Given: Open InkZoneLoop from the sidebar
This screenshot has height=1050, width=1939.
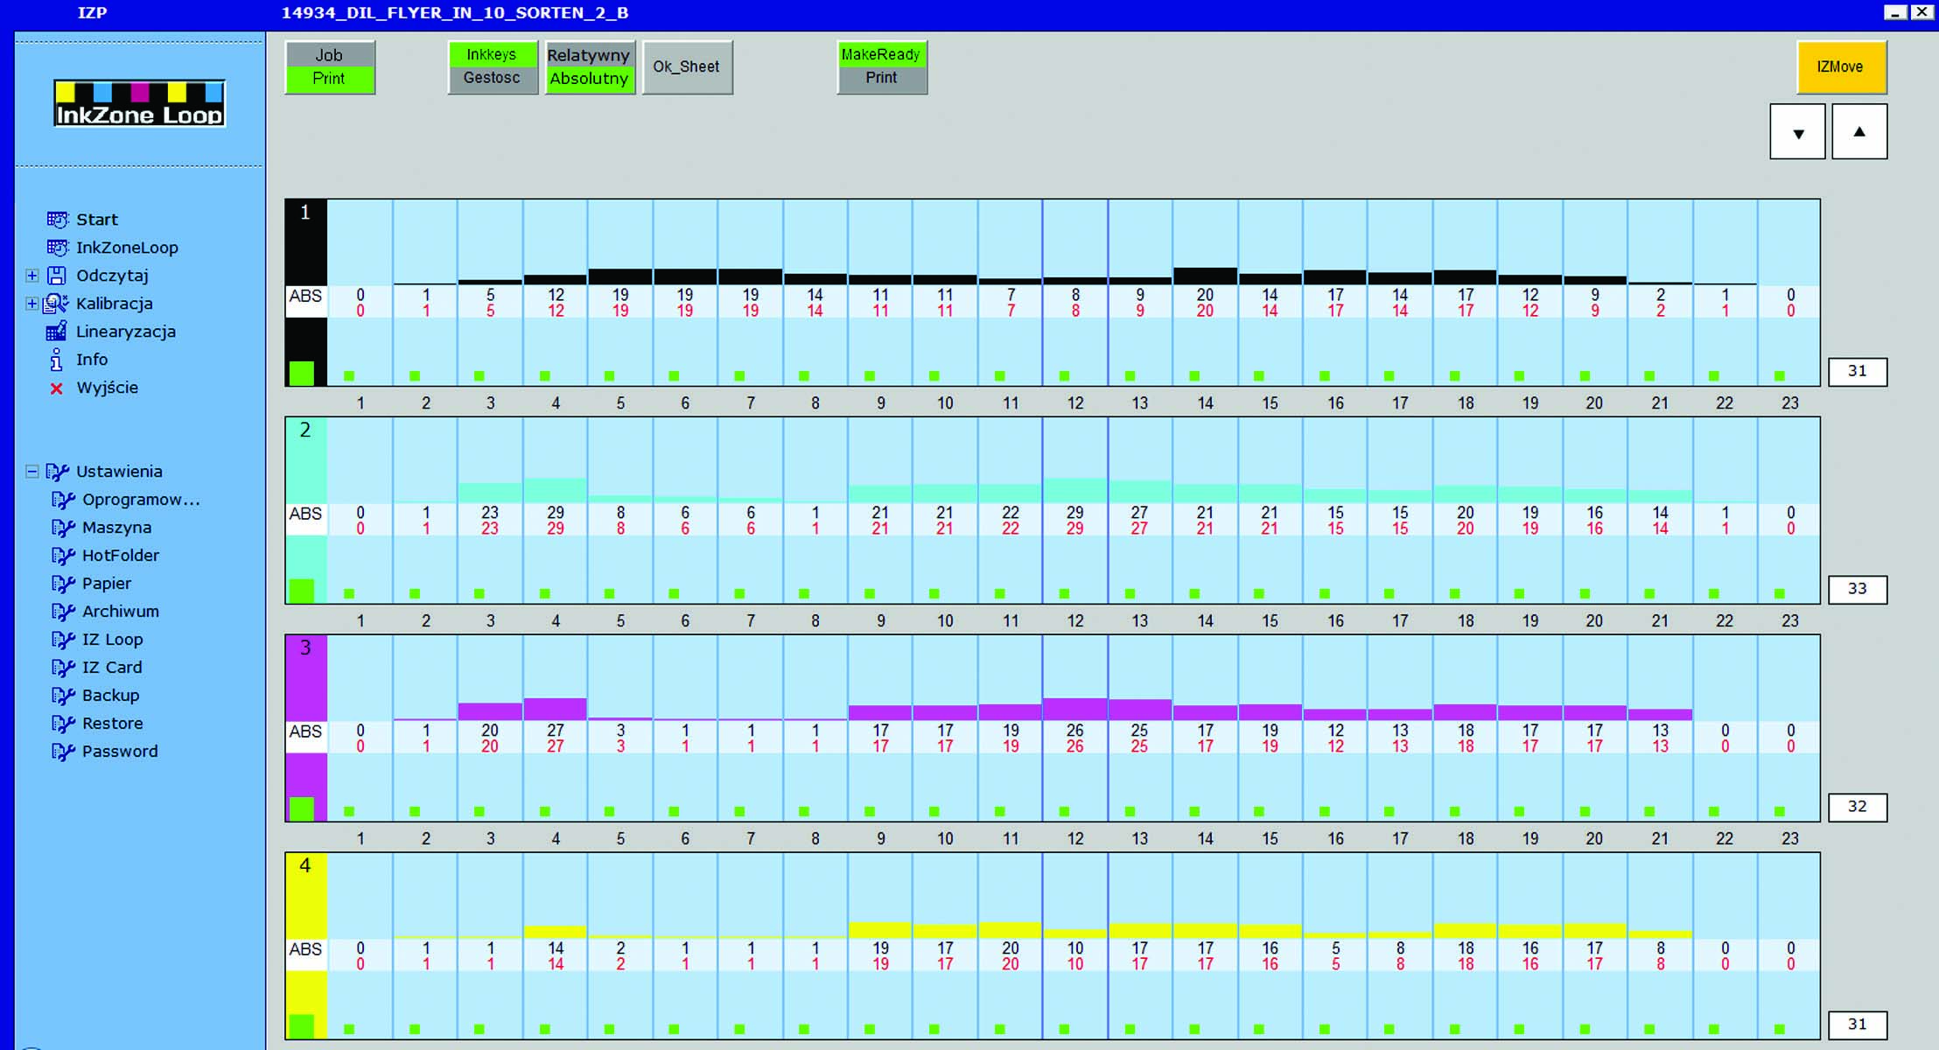Looking at the screenshot, I should (126, 248).
